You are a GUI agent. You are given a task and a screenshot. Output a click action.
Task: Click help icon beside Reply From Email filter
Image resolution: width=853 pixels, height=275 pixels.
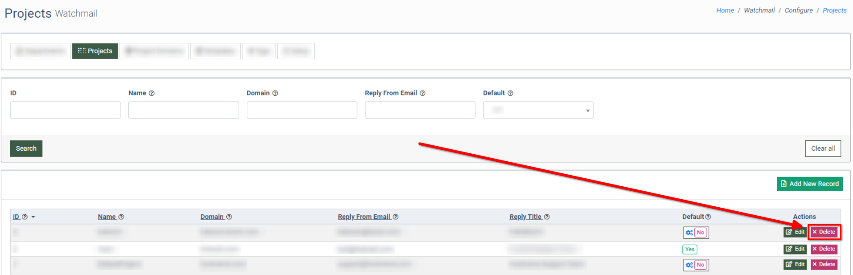[x=422, y=93]
